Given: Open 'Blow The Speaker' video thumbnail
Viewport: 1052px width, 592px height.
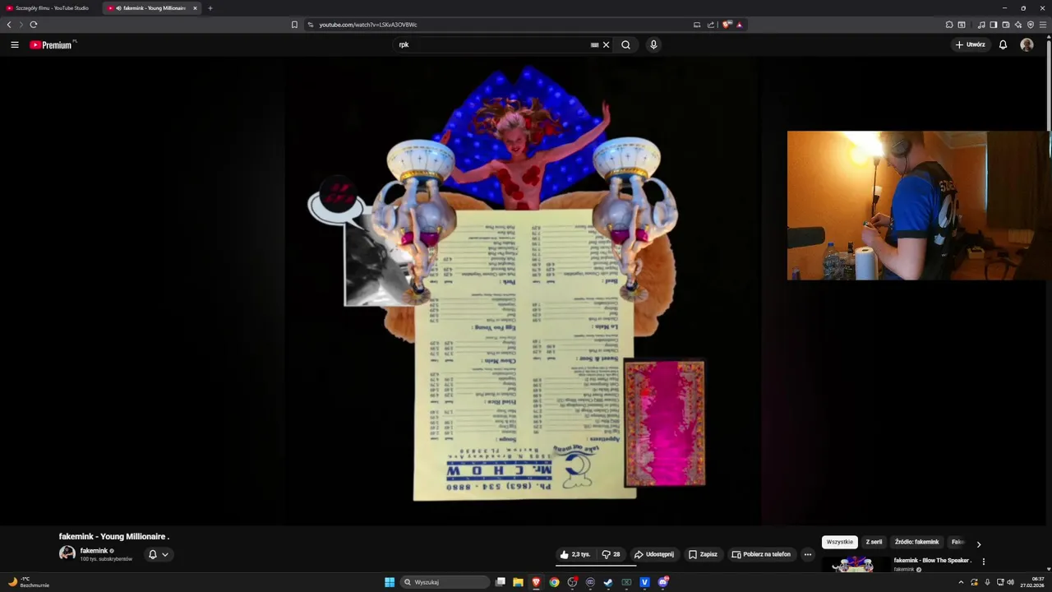Looking at the screenshot, I should tap(855, 565).
